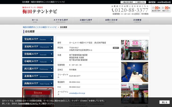Image resolution: width=172 pixels, height=107 pixels.
Task: Click the 06-6364-3111 phone number text
Action: coord(75,82)
